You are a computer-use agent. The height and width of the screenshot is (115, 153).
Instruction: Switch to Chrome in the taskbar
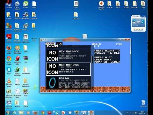(43, 113)
